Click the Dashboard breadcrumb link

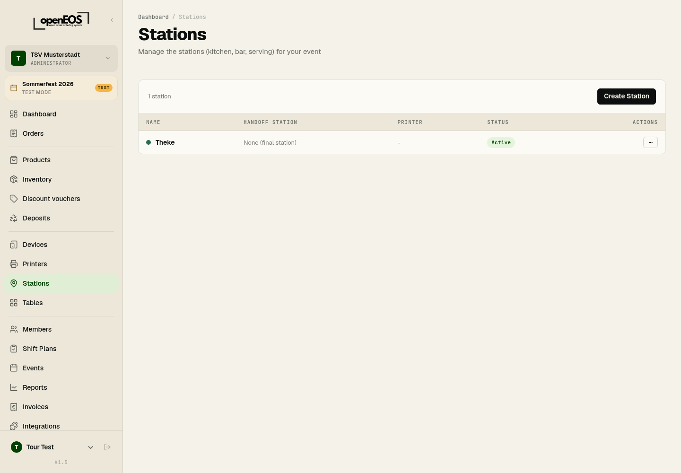153,17
